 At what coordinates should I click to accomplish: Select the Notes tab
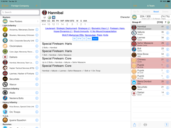pyautogui.click(x=95, y=39)
